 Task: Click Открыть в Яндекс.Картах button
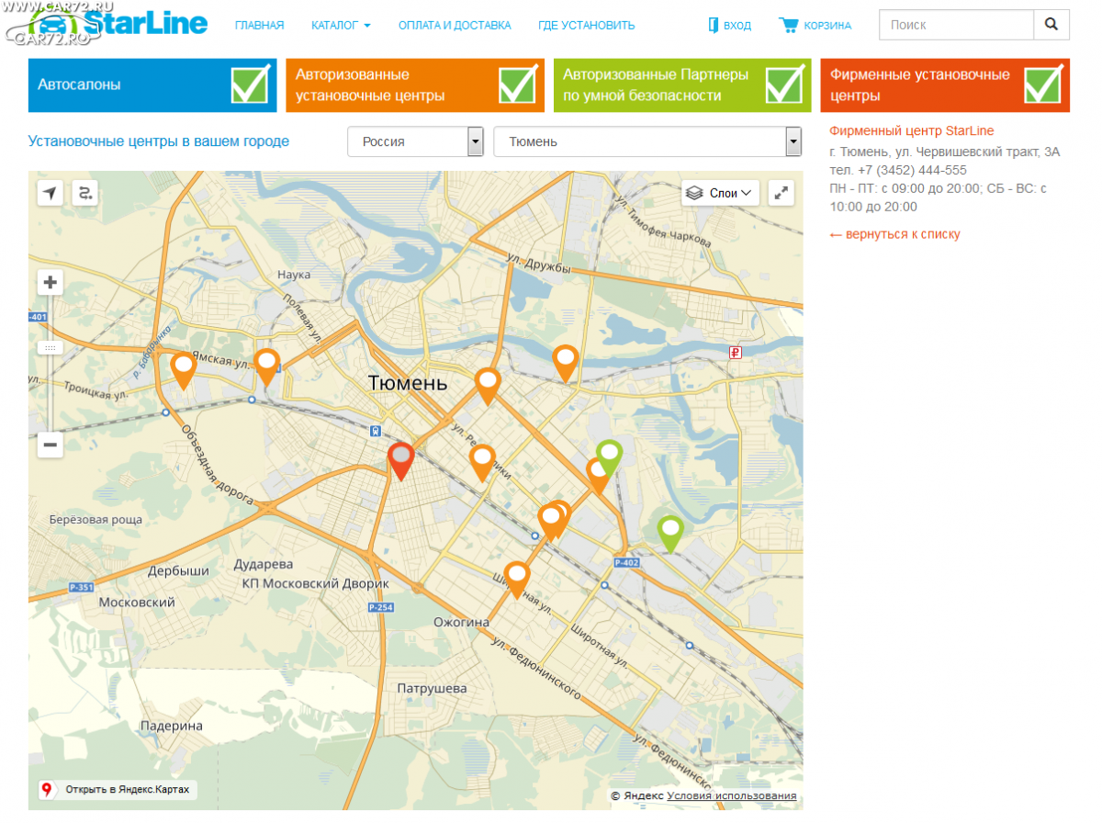[x=118, y=790]
